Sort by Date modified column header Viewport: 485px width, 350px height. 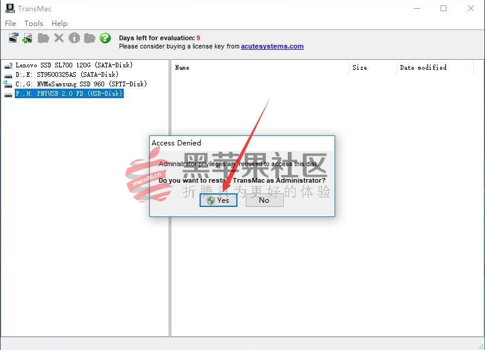(435, 67)
